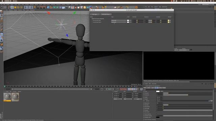Open viewport Display menu
Image resolution: width=216 pixels, height=121 pixels.
[x=16, y=10]
